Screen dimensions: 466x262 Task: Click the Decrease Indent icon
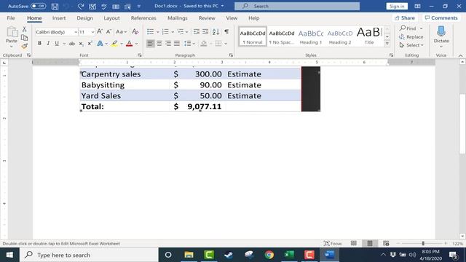197,31
